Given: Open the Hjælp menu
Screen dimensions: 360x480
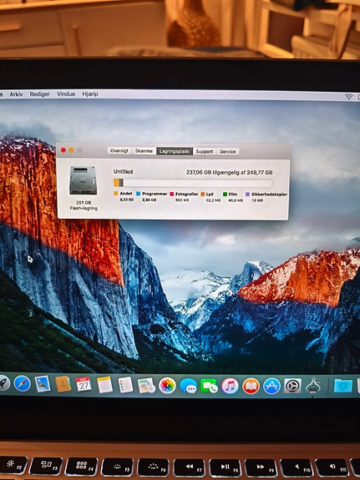Looking at the screenshot, I should coord(90,94).
